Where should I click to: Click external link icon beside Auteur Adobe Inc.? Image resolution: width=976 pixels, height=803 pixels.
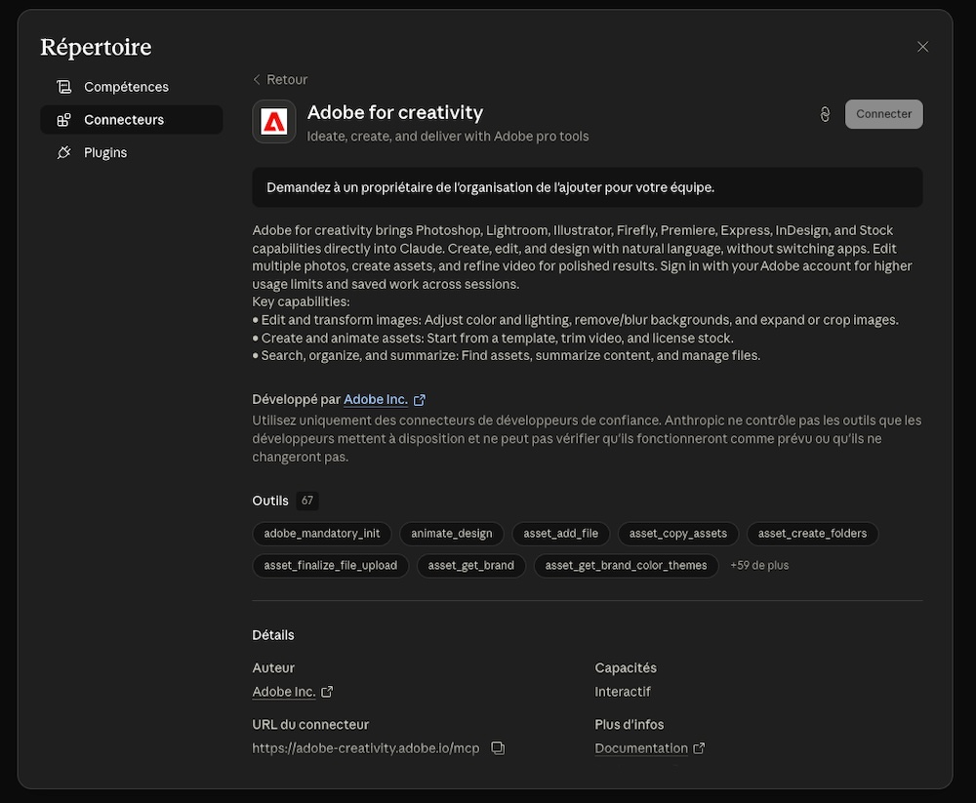point(327,692)
